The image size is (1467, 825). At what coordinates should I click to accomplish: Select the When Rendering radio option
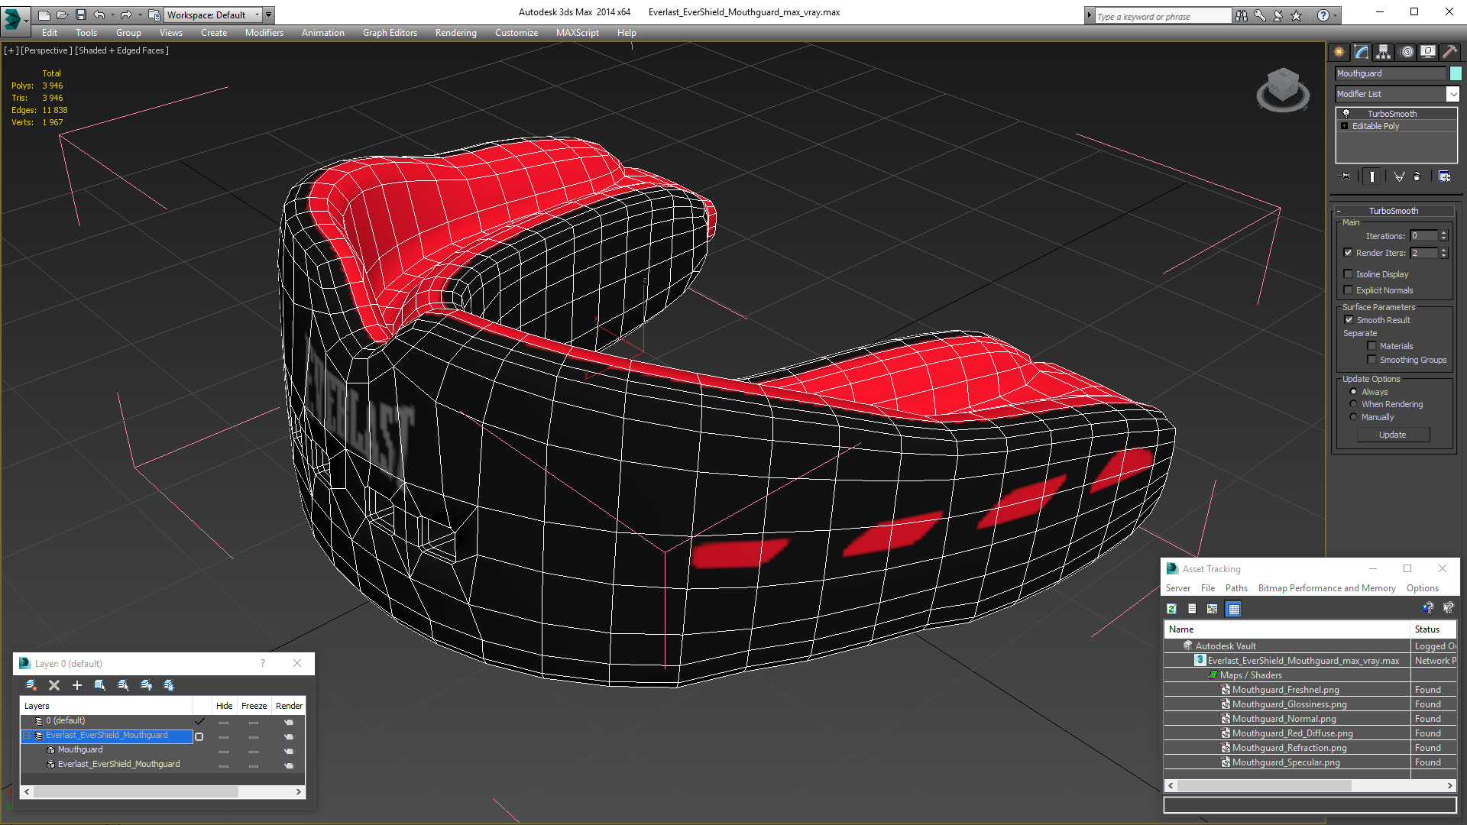tap(1354, 404)
